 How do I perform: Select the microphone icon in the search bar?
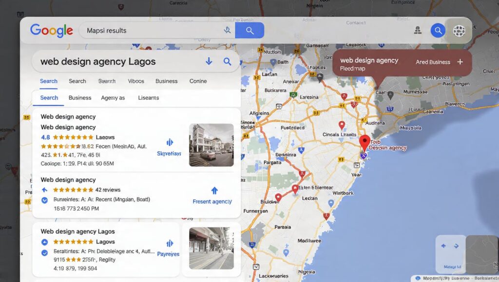pos(227,30)
